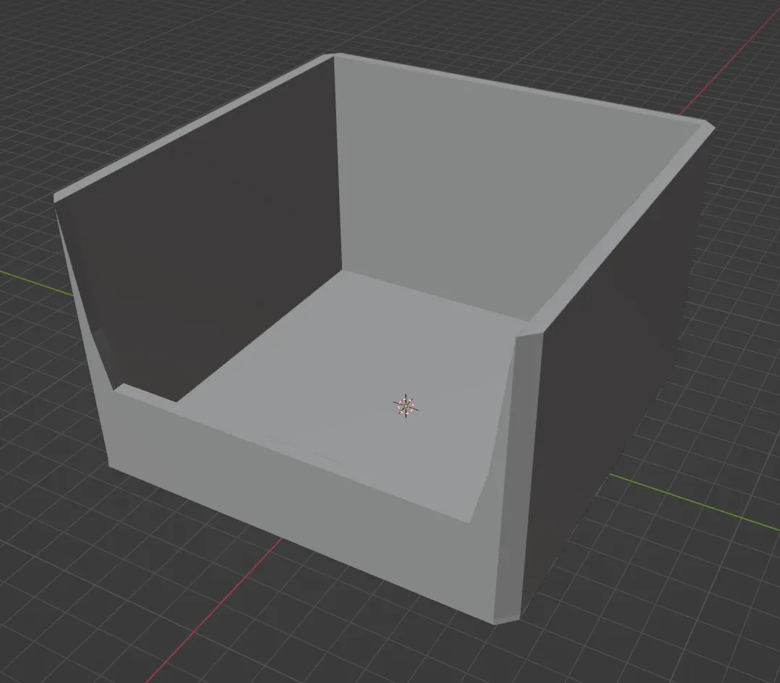This screenshot has height=683, width=780.
Task: Click the 3D cursor crosshair on the floor
Action: [406, 406]
